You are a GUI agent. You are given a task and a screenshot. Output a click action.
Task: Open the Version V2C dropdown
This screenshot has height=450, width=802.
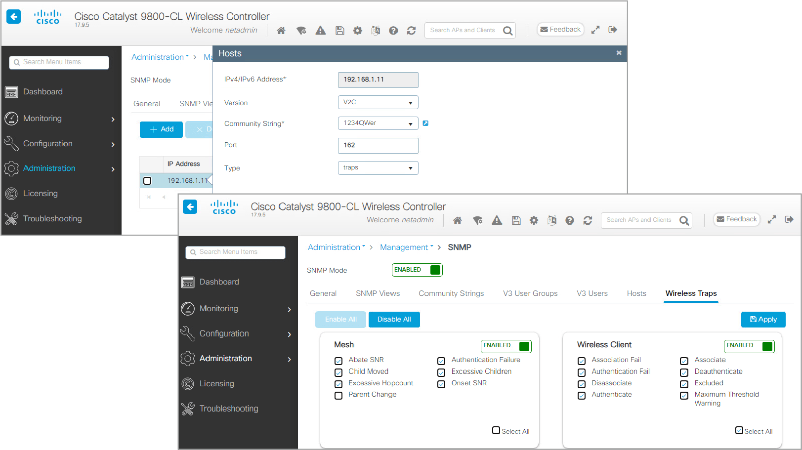tap(378, 102)
